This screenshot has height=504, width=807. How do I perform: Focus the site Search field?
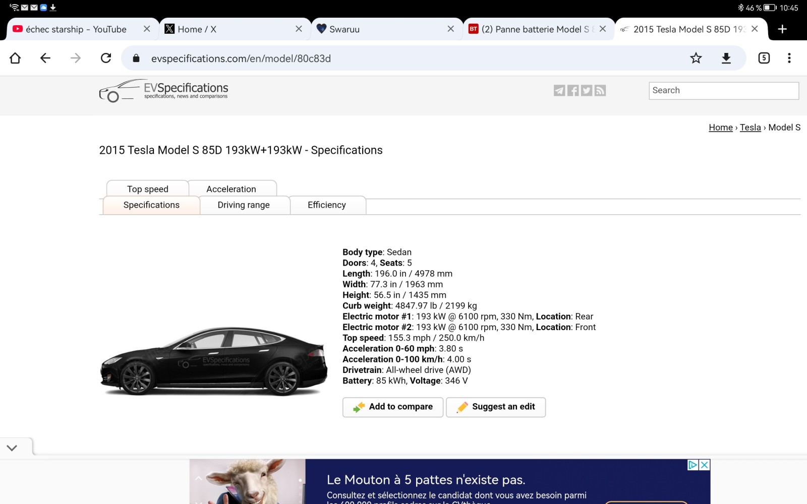[724, 91]
